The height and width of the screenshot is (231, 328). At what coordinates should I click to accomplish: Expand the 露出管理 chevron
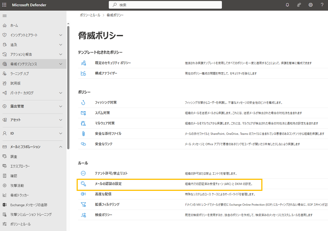(61, 106)
